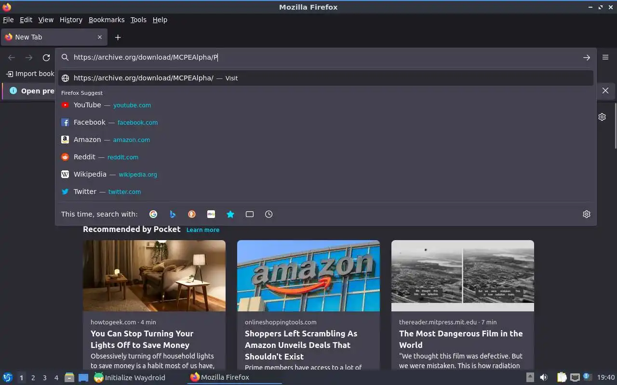The image size is (617, 385).
Task: Open the Bookmarks menu
Action: pos(107,20)
